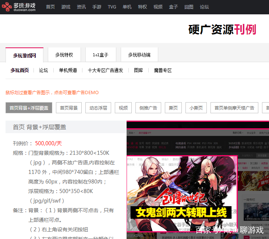Select 单机频道 sub-tab
The width and height of the screenshot is (269, 239).
[68, 70]
